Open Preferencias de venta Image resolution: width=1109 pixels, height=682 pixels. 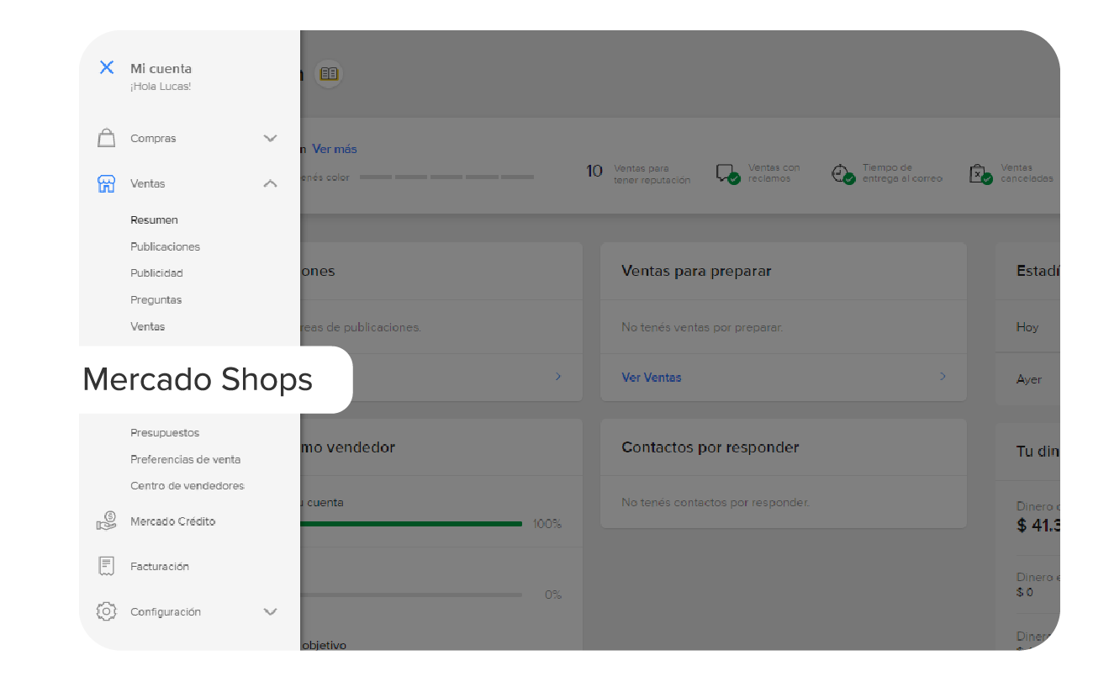[185, 460]
